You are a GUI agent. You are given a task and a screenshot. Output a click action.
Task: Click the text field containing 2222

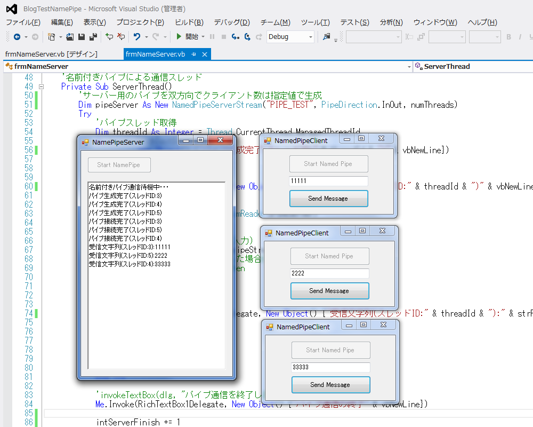pos(329,273)
